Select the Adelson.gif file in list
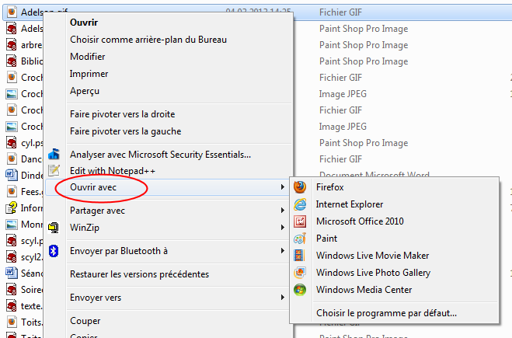The height and width of the screenshot is (338, 512). click(35, 12)
